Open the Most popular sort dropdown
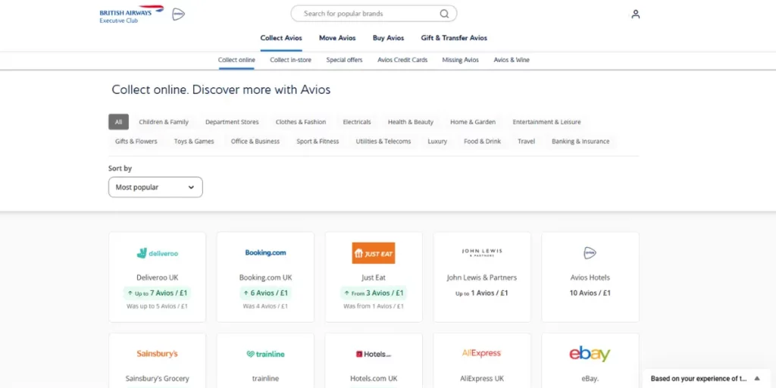Screen dimensions: 776x388 [x=155, y=187]
